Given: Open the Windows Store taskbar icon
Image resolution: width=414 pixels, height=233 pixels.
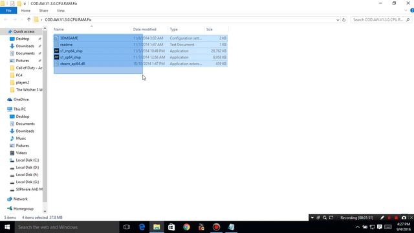Looking at the screenshot, I should click(171, 227).
